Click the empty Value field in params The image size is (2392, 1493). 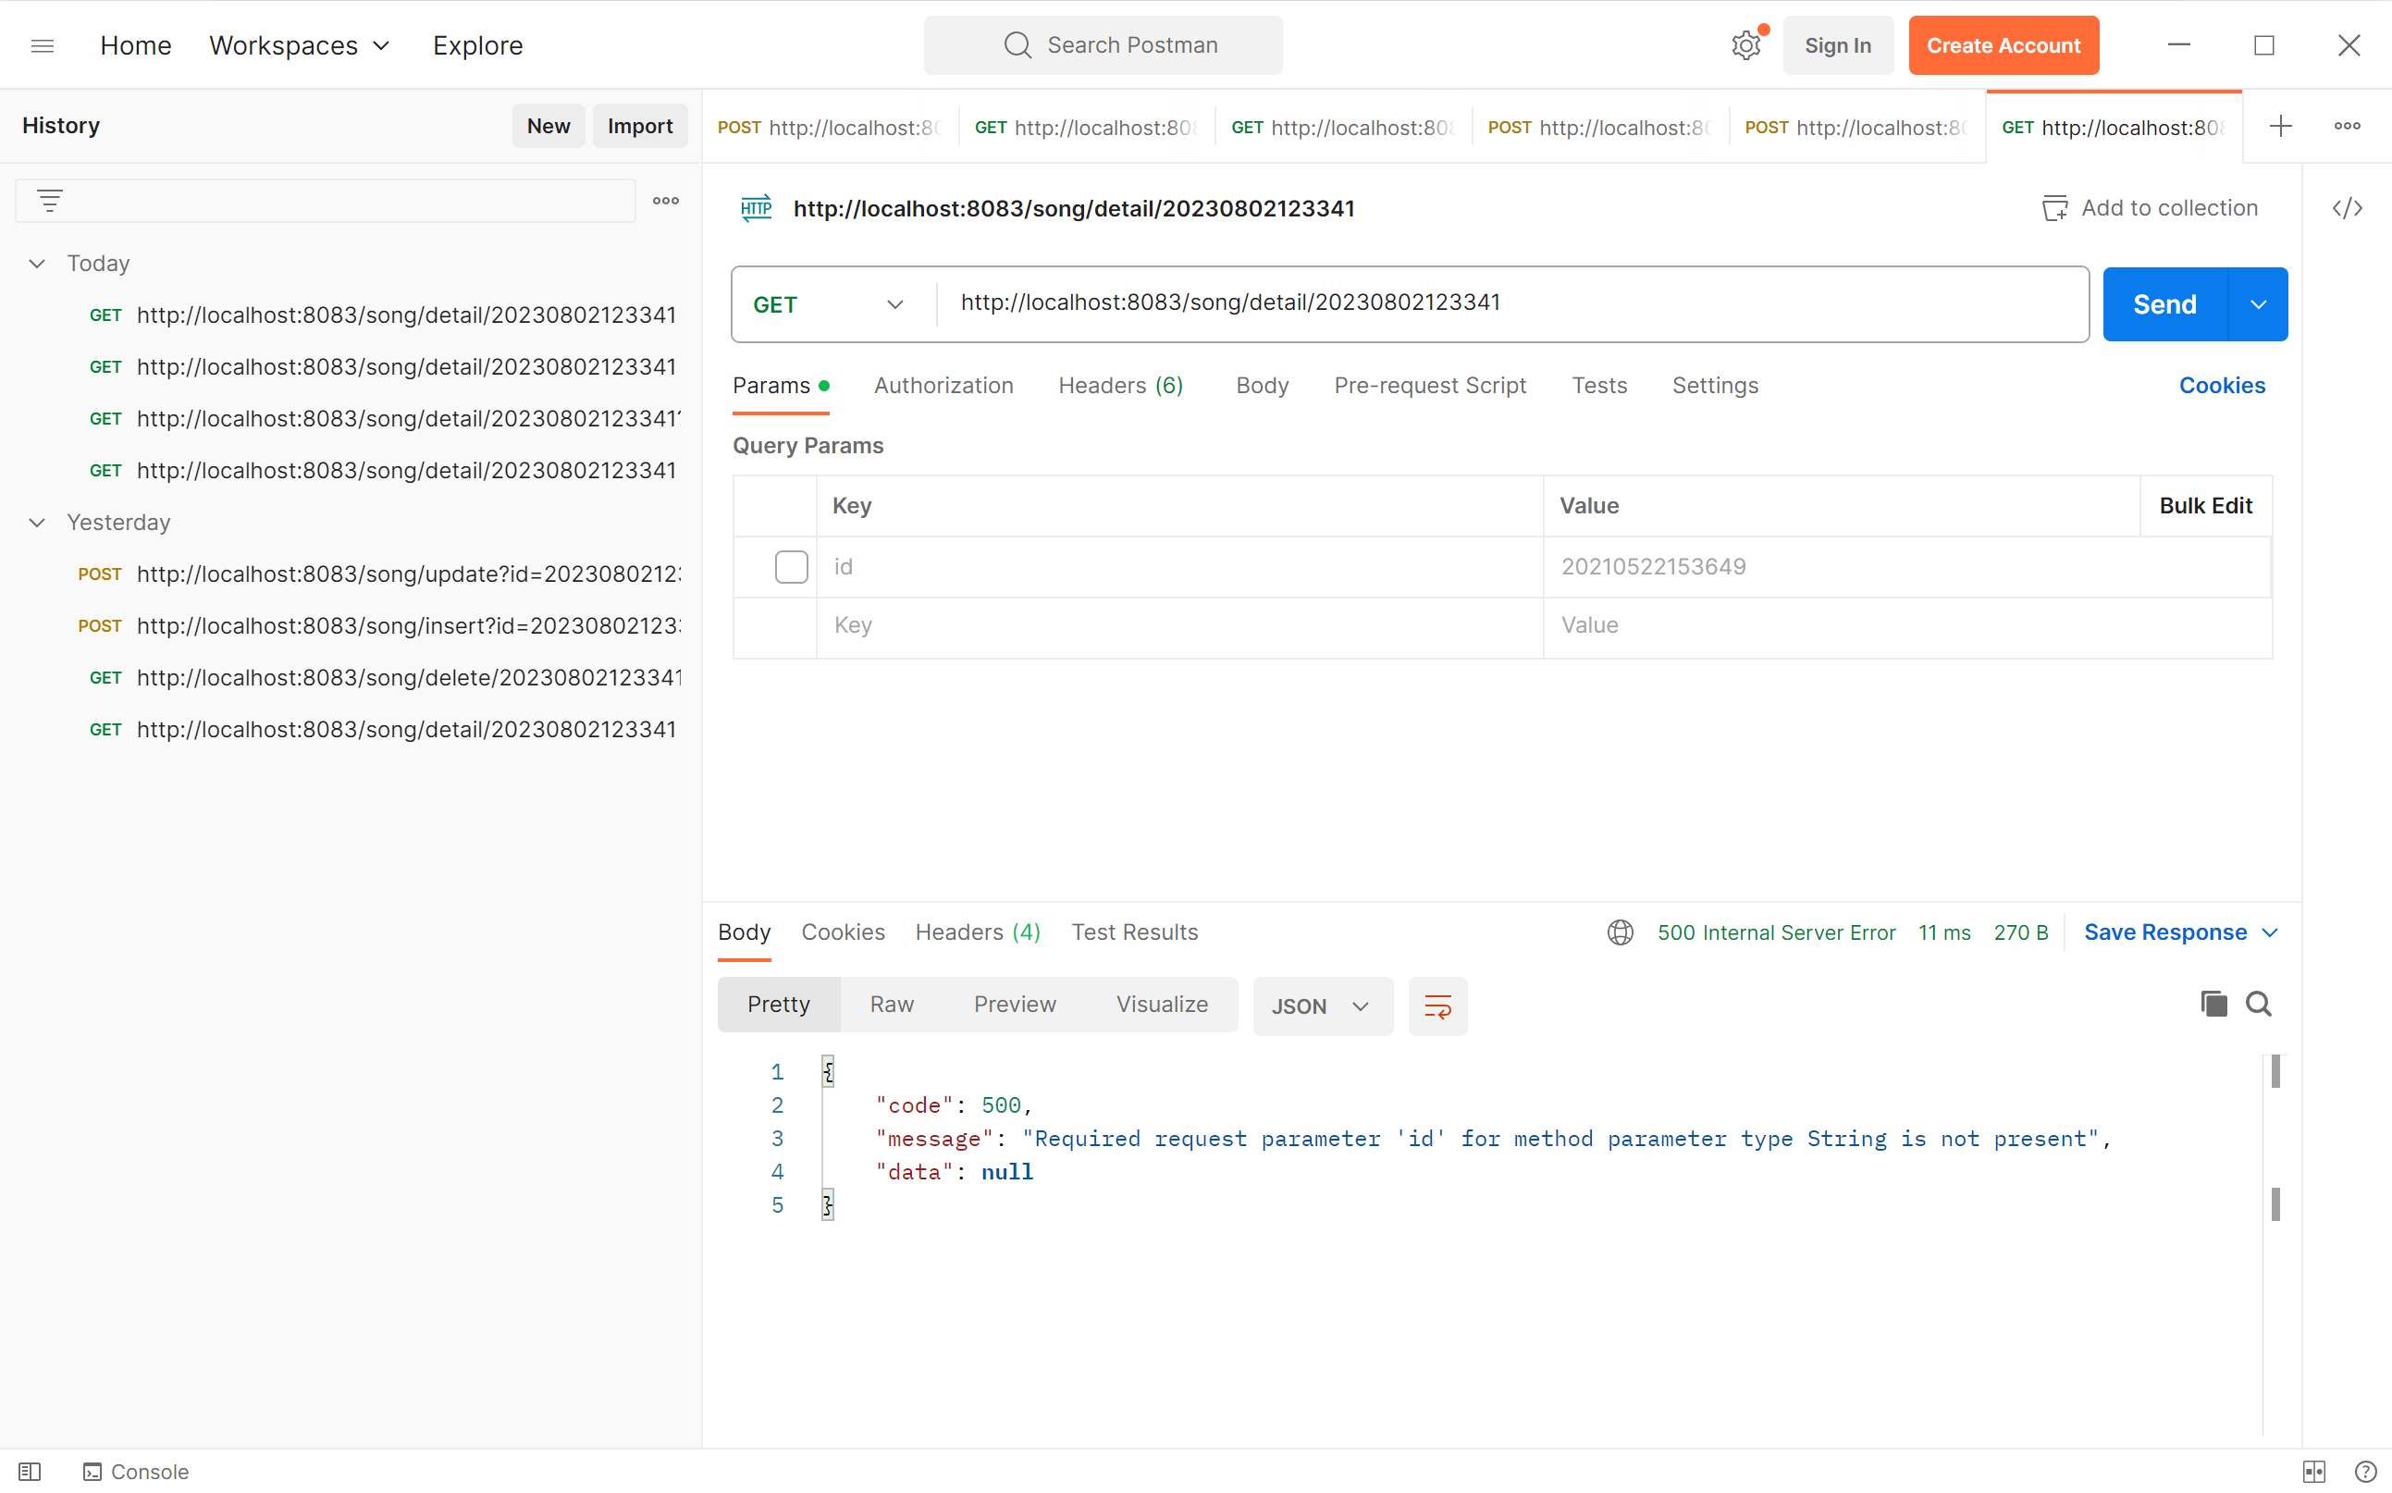[x=1906, y=626]
